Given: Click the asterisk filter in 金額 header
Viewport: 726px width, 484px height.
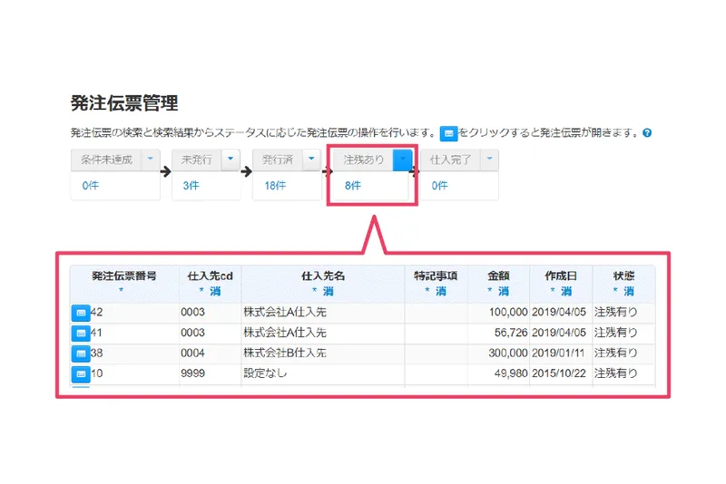Looking at the screenshot, I should pos(490,290).
